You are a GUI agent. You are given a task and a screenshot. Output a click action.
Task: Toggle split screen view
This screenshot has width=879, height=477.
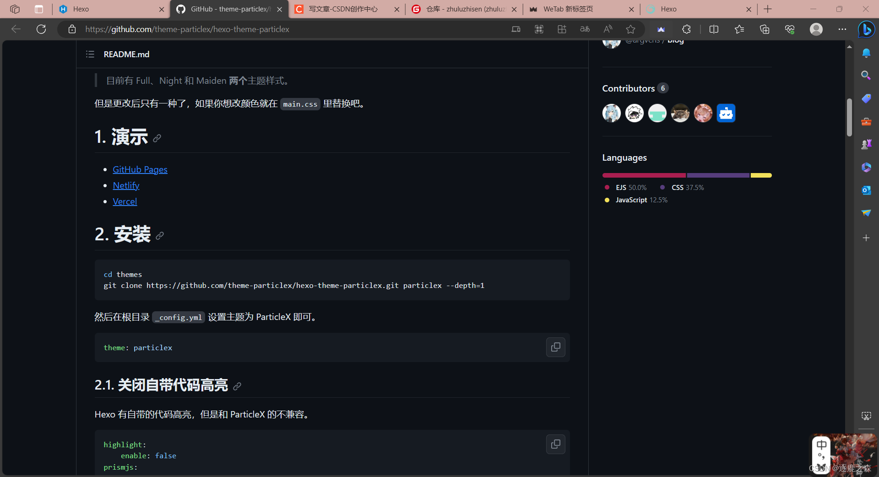[x=714, y=29]
